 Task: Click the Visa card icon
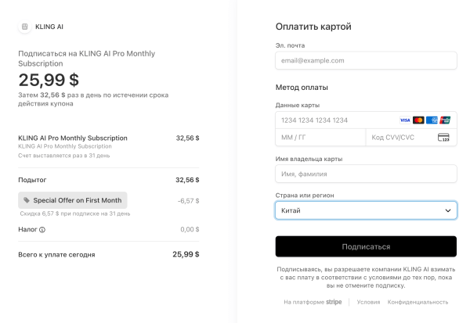point(404,120)
